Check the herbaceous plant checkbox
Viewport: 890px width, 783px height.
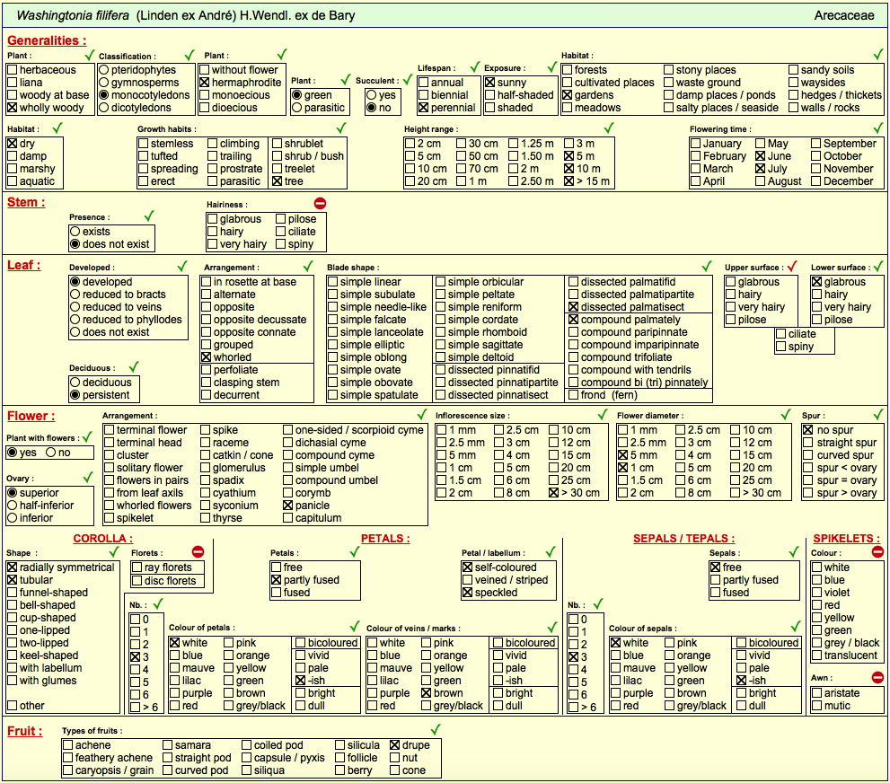(12, 70)
